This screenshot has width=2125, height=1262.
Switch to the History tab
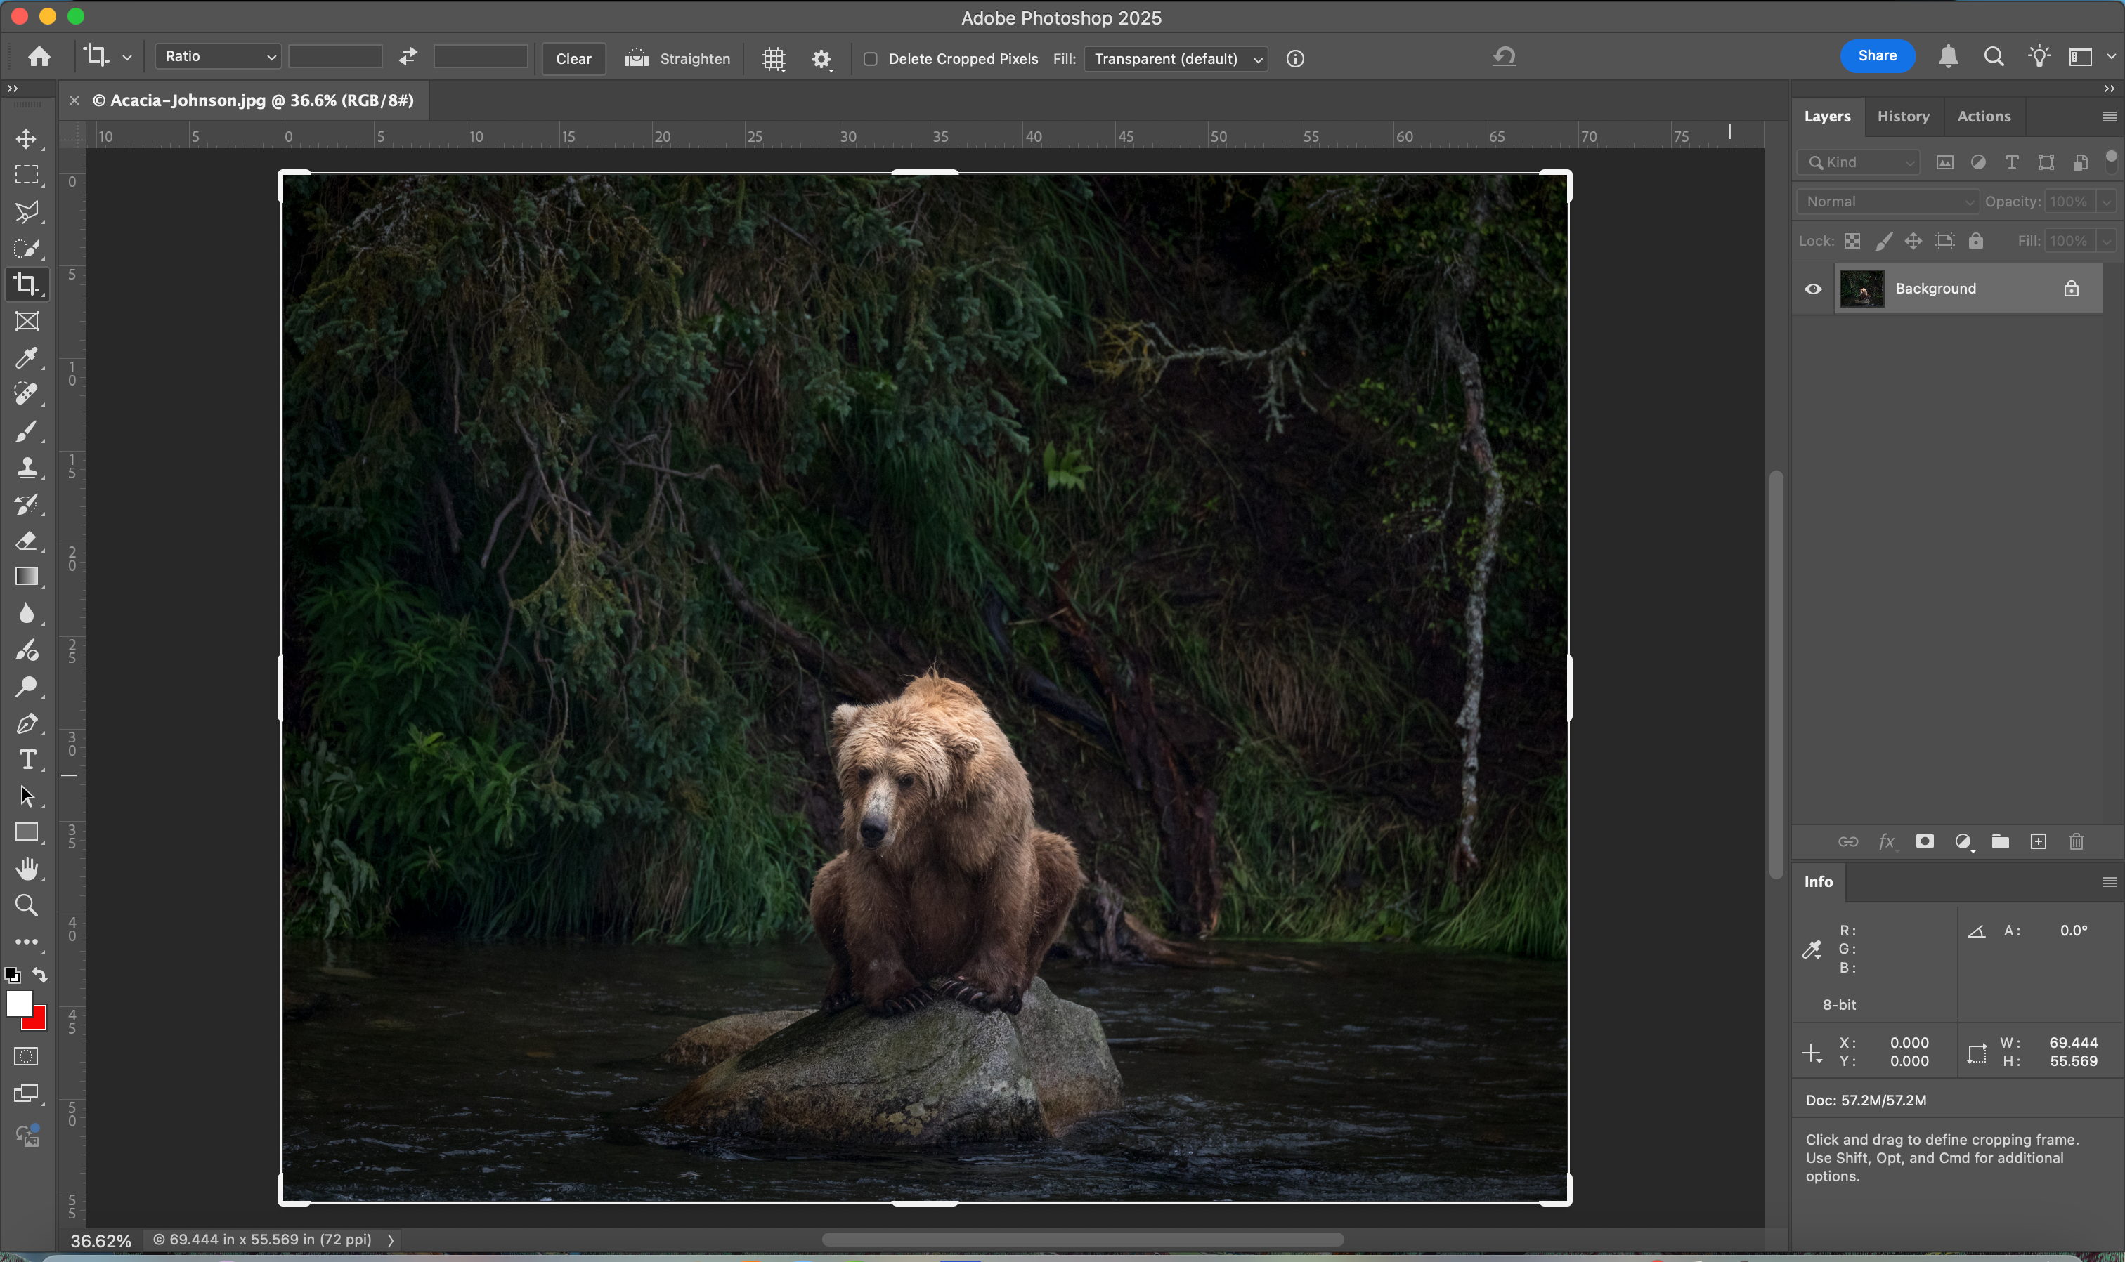(x=1903, y=117)
